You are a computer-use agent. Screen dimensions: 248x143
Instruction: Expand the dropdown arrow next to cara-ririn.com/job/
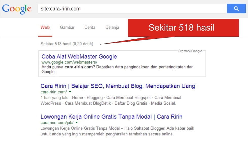[x=77, y=122]
